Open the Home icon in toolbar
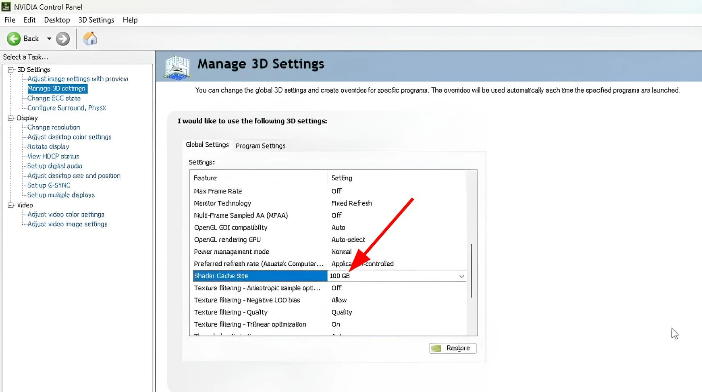The height and width of the screenshot is (392, 702). pos(90,39)
